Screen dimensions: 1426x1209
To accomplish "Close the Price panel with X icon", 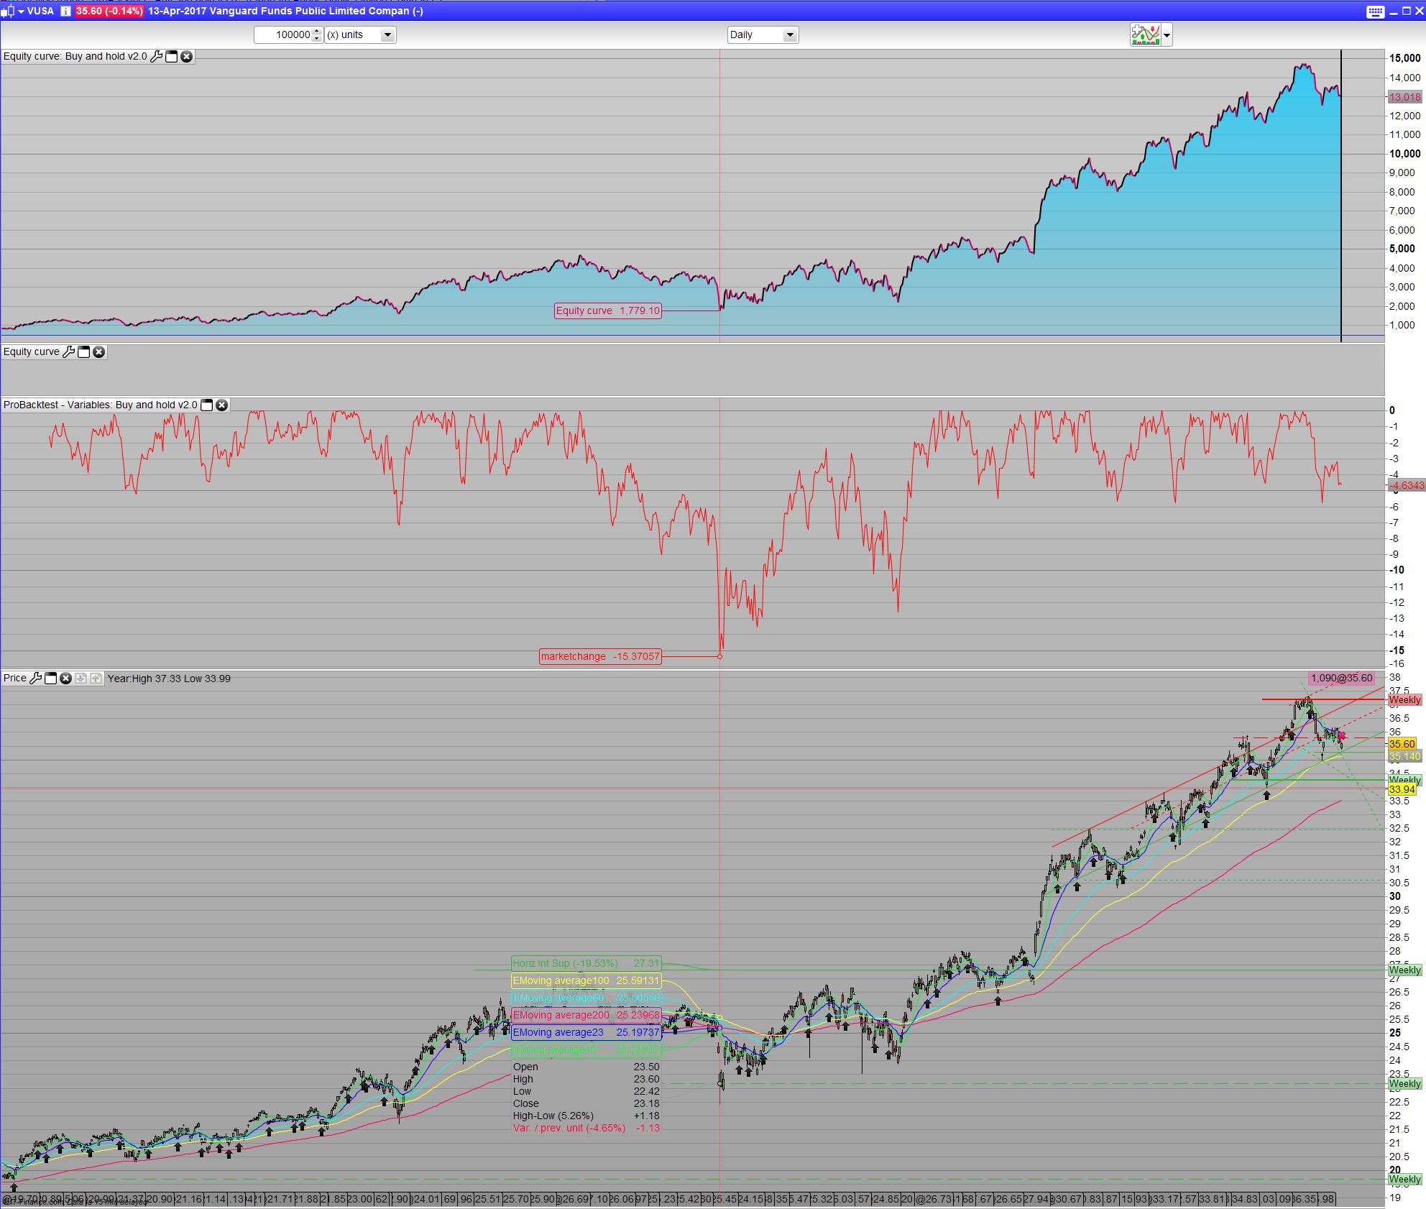I will pyautogui.click(x=65, y=678).
